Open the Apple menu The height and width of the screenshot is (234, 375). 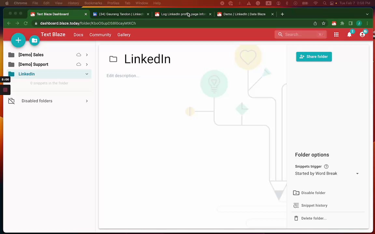click(x=7, y=3)
